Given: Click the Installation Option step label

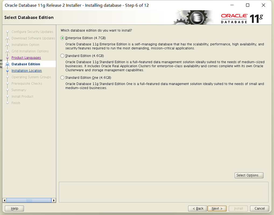Looking at the screenshot, I should tap(25, 45).
